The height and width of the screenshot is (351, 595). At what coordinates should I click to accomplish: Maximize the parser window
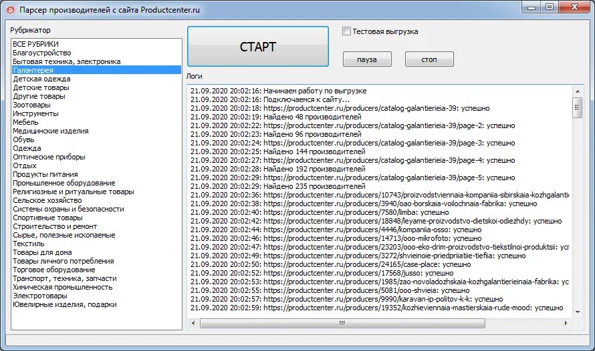coord(549,7)
